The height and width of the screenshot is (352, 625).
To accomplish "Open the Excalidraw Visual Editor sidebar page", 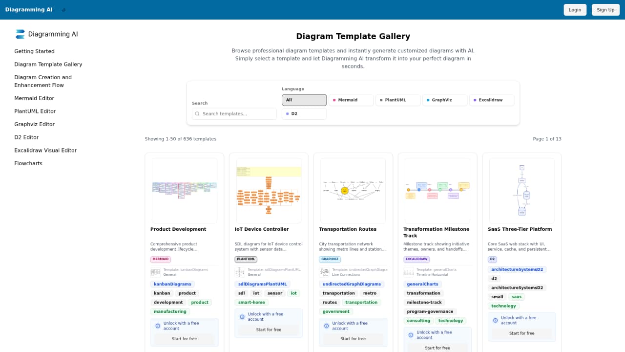I will 45,151.
